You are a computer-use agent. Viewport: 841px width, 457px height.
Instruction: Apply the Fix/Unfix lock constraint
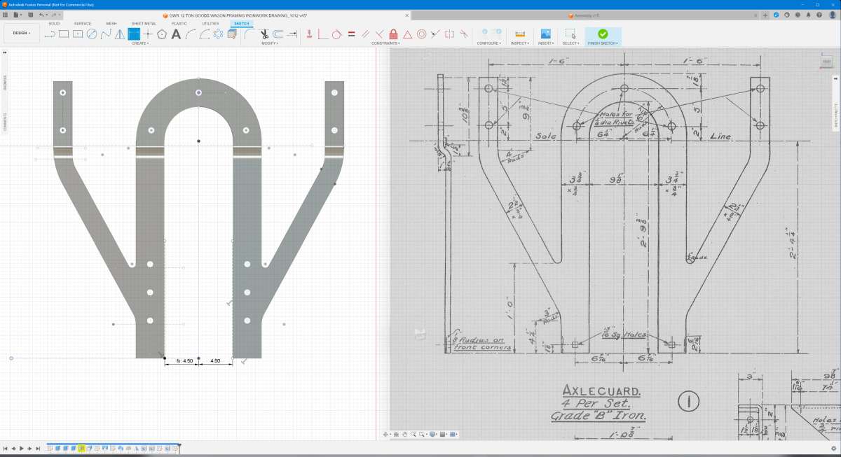click(x=393, y=33)
